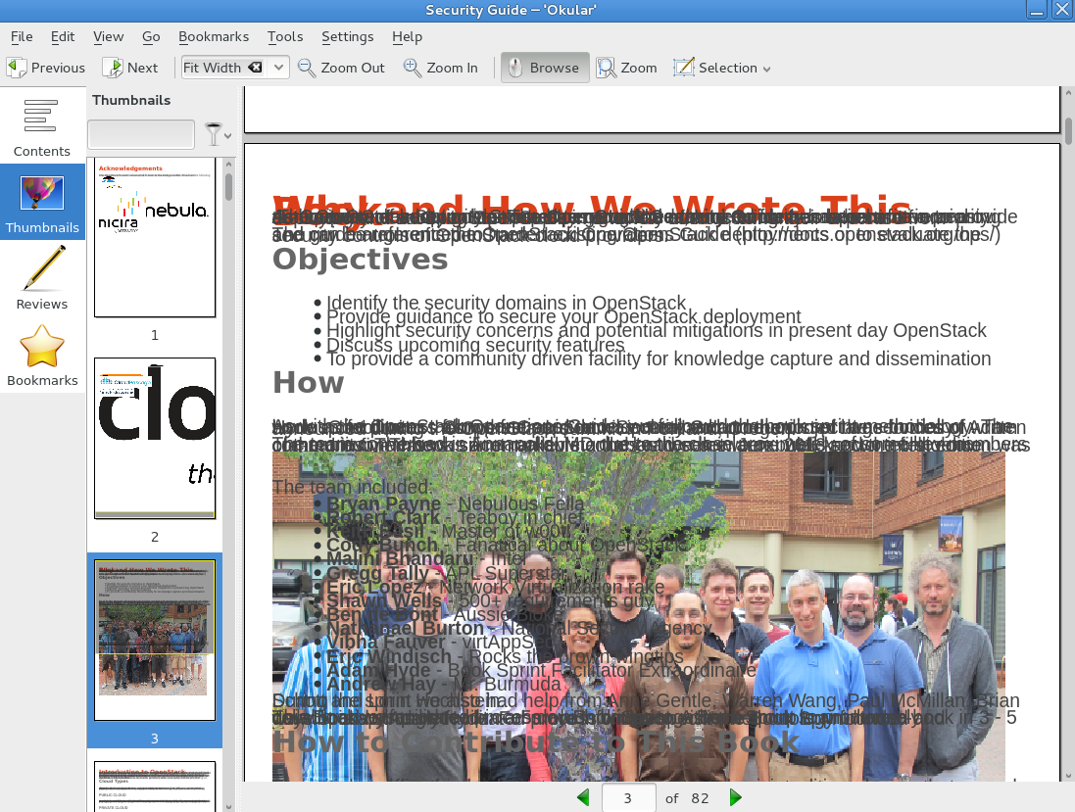Open the thumbnail filter funnel options
Viewport: 1075px width, 812px height.
(x=218, y=135)
